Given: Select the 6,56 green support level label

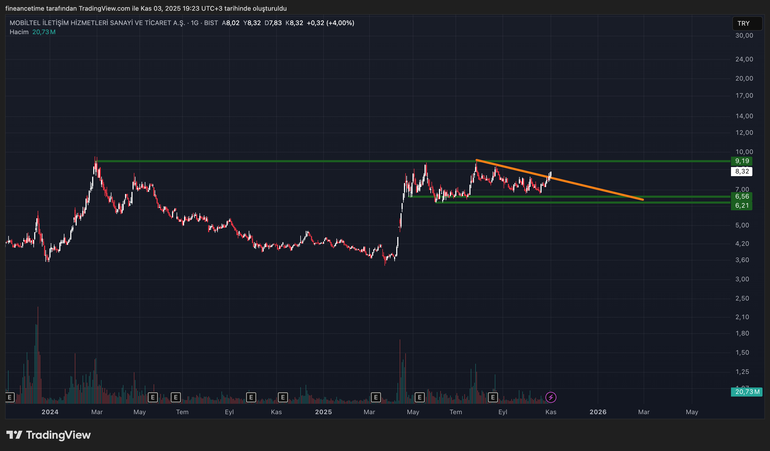Looking at the screenshot, I should [x=742, y=196].
